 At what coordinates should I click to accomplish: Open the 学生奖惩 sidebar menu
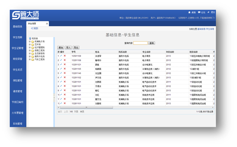click(17, 70)
